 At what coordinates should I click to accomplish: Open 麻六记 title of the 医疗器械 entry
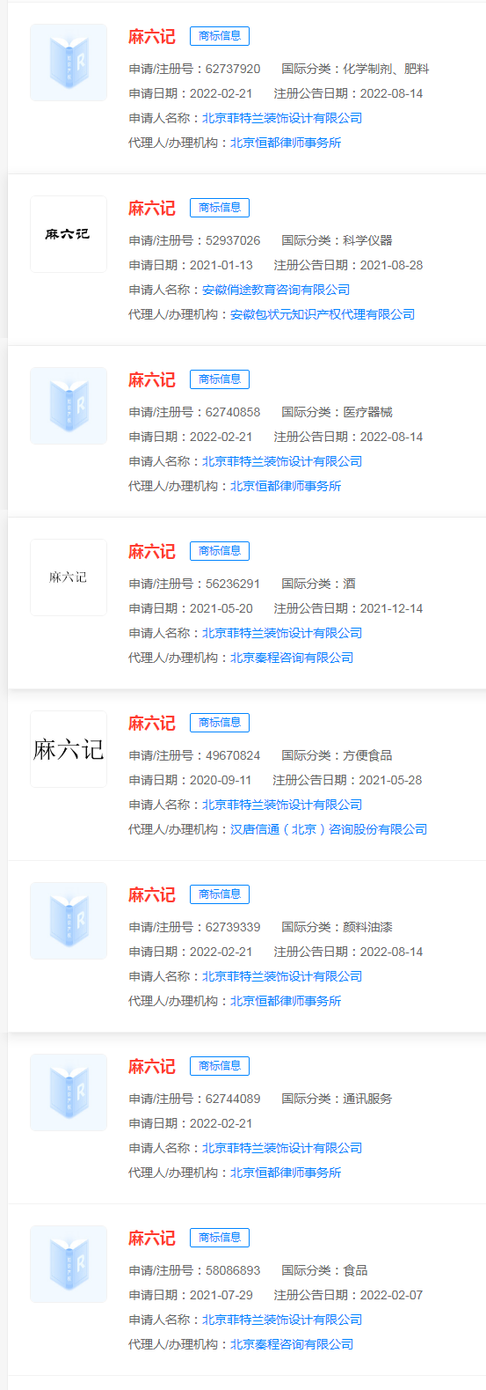click(152, 379)
